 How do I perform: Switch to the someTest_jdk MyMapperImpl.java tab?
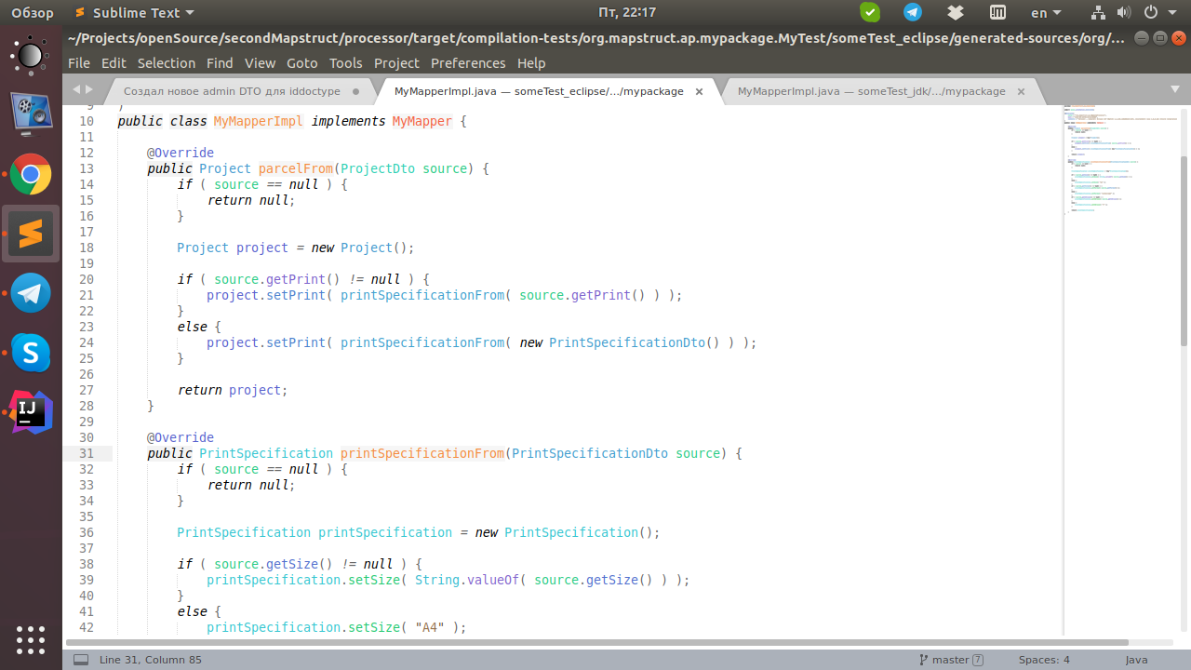[x=870, y=90]
